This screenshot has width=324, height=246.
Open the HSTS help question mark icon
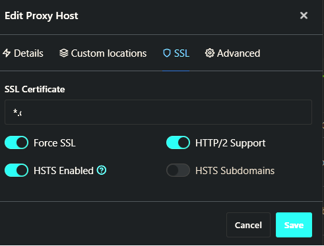[102, 170]
